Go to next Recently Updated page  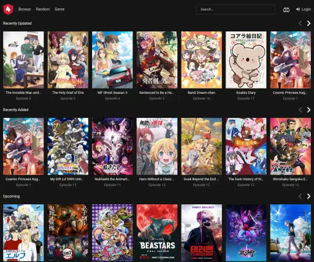309,24
